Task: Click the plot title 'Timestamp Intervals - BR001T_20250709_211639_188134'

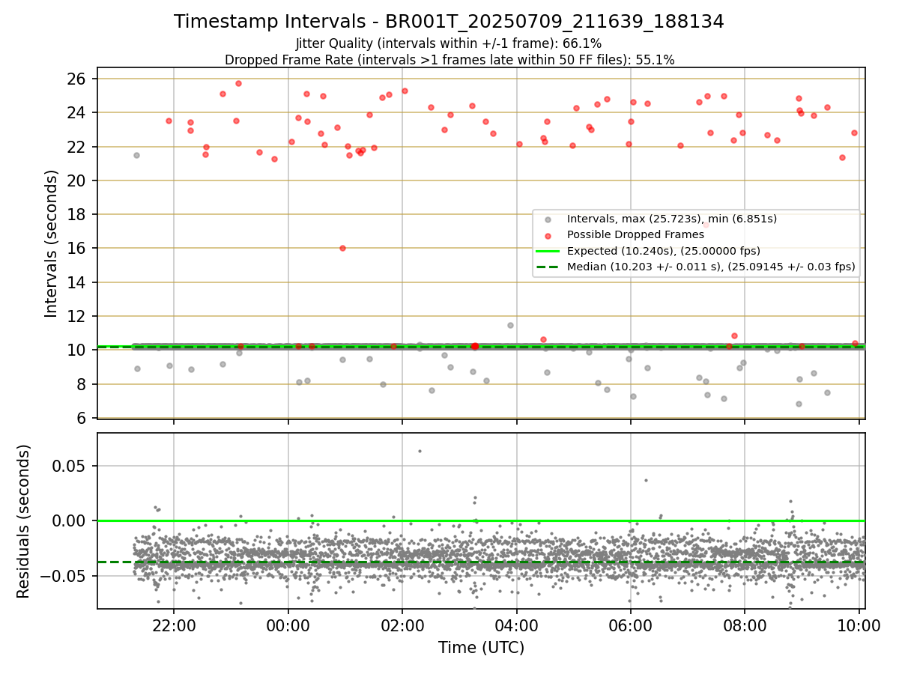Action: click(x=449, y=22)
